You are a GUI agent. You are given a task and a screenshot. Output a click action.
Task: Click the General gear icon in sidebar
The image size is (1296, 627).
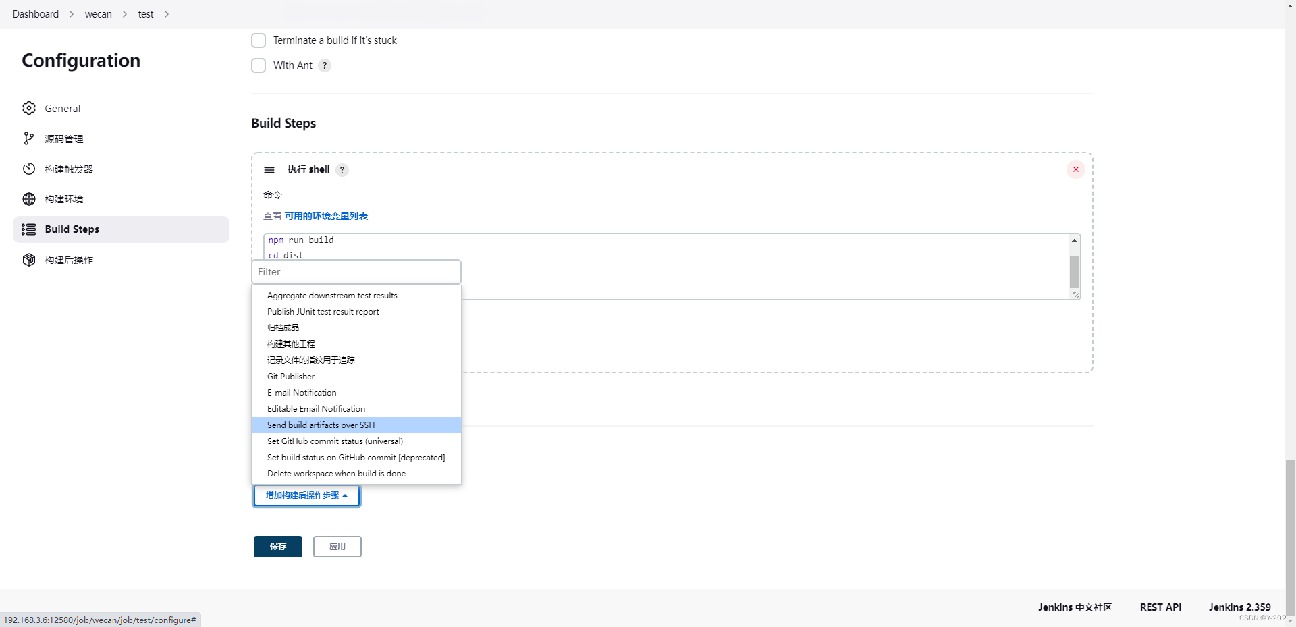(x=28, y=108)
